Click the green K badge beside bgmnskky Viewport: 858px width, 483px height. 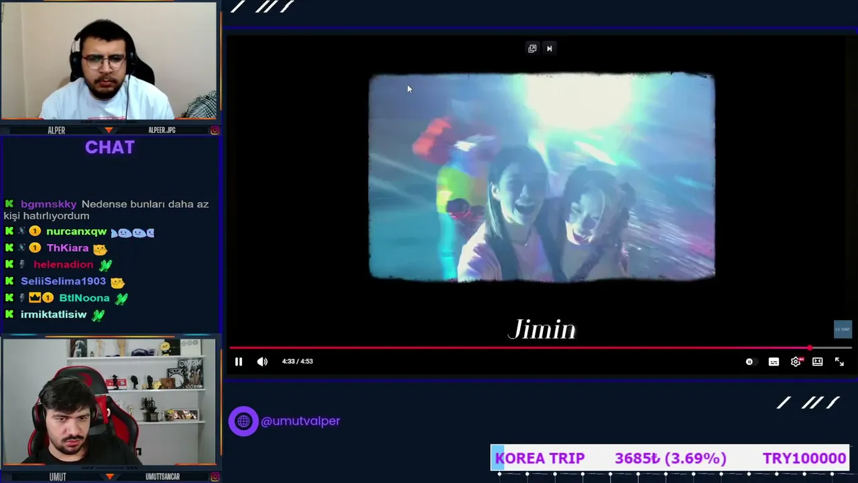tap(9, 204)
